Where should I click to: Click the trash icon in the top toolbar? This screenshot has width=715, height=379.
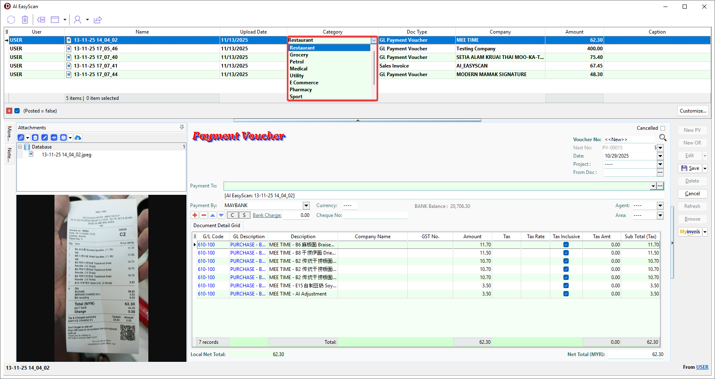(25, 20)
